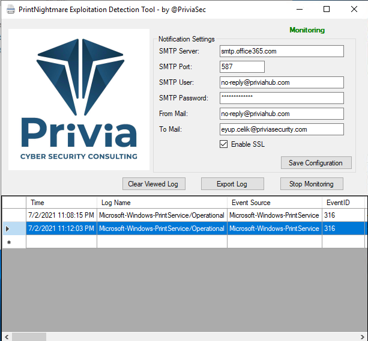
Task: Click the current-row arrow row header
Action: (14, 229)
